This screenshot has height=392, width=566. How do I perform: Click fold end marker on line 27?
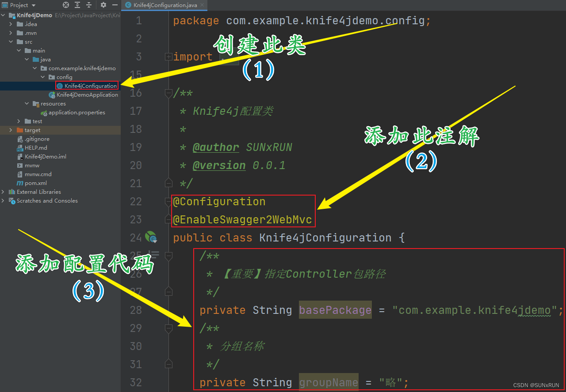(168, 292)
